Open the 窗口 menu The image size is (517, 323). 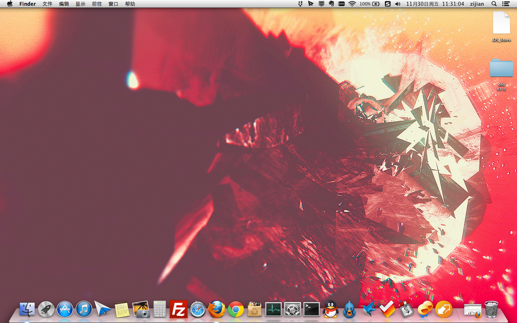(x=113, y=4)
